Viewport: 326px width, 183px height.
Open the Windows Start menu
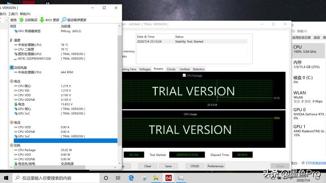coord(6,178)
